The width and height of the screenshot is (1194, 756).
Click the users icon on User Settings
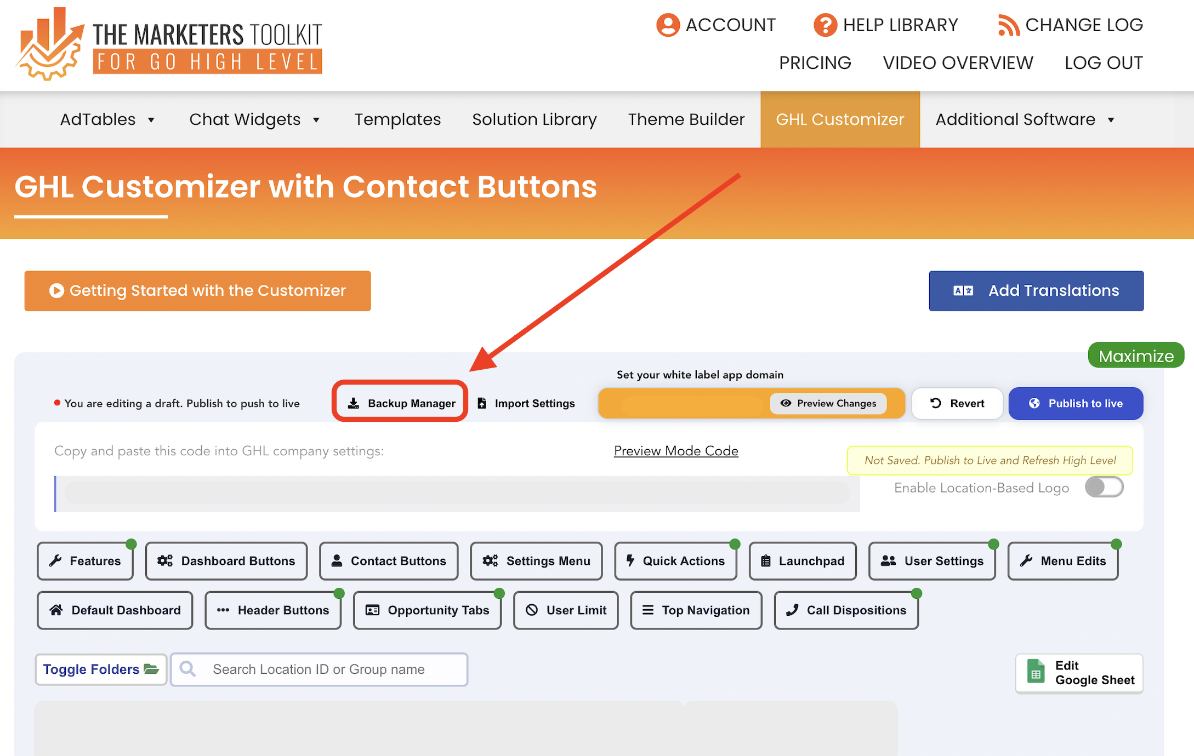[889, 561]
